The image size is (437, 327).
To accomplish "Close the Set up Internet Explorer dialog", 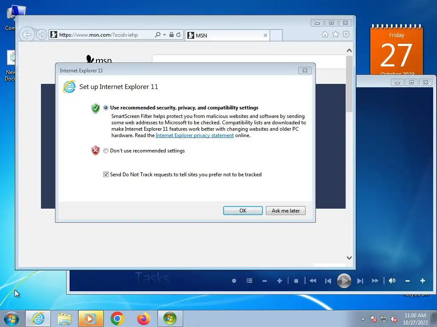I will point(305,70).
